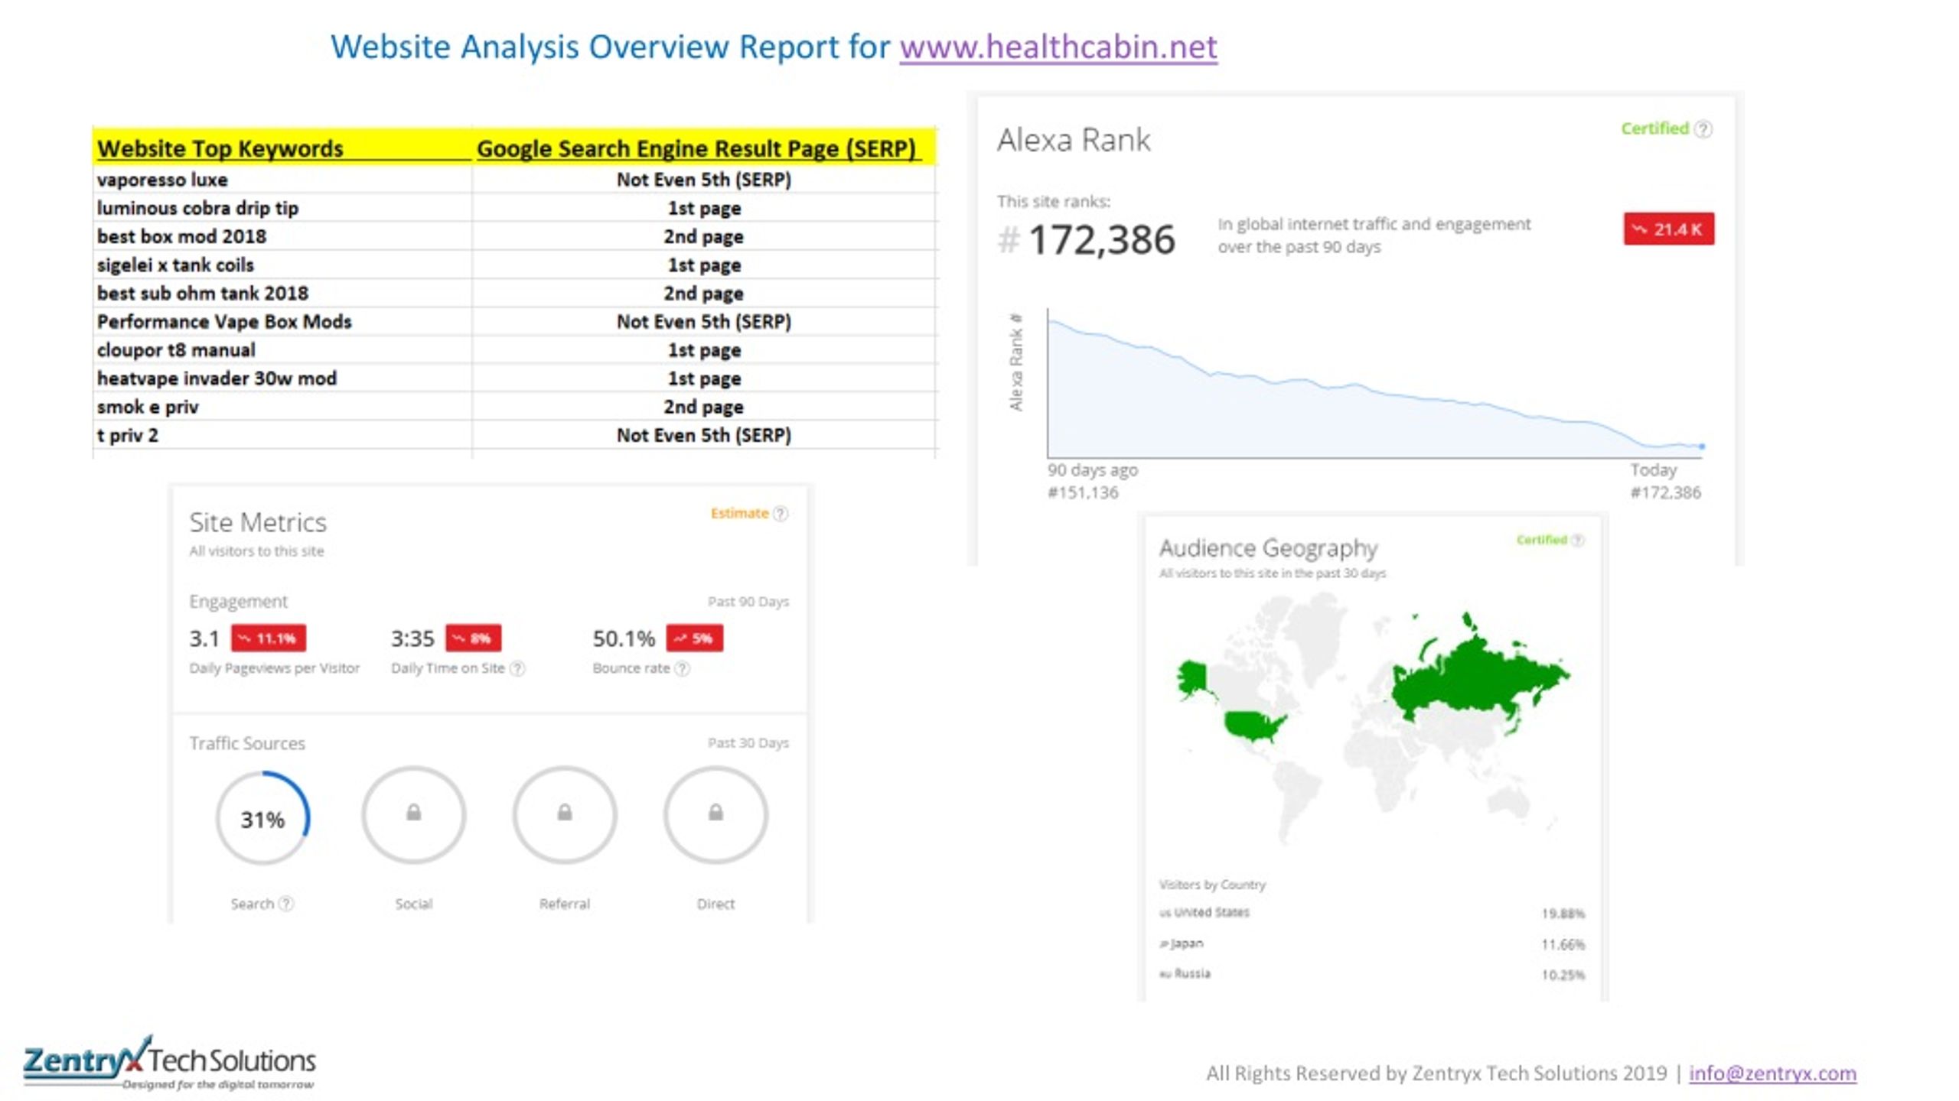This screenshot has width=1959, height=1101.
Task: Click the red 21.4 K rank change badge
Action: coord(1669,229)
